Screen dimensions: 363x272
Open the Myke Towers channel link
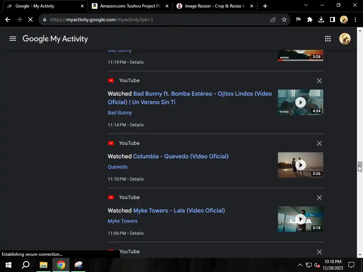pos(122,221)
